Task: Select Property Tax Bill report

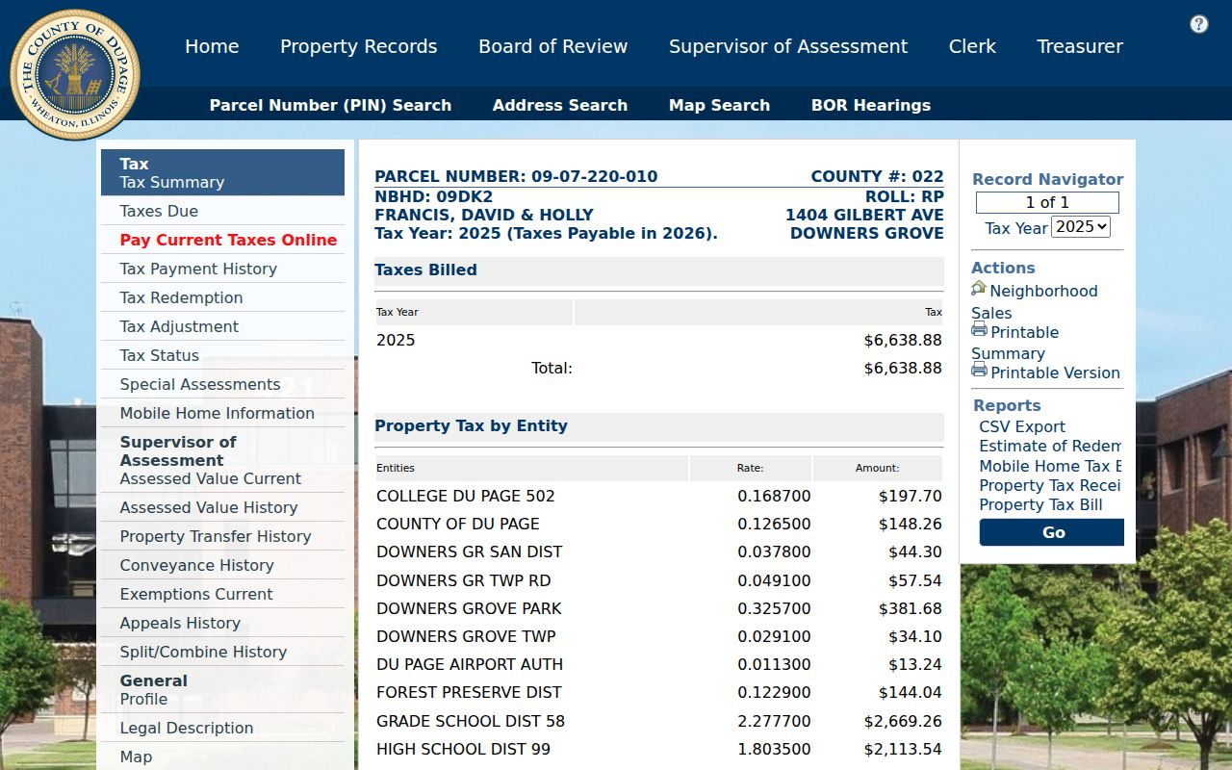Action: [x=1040, y=504]
